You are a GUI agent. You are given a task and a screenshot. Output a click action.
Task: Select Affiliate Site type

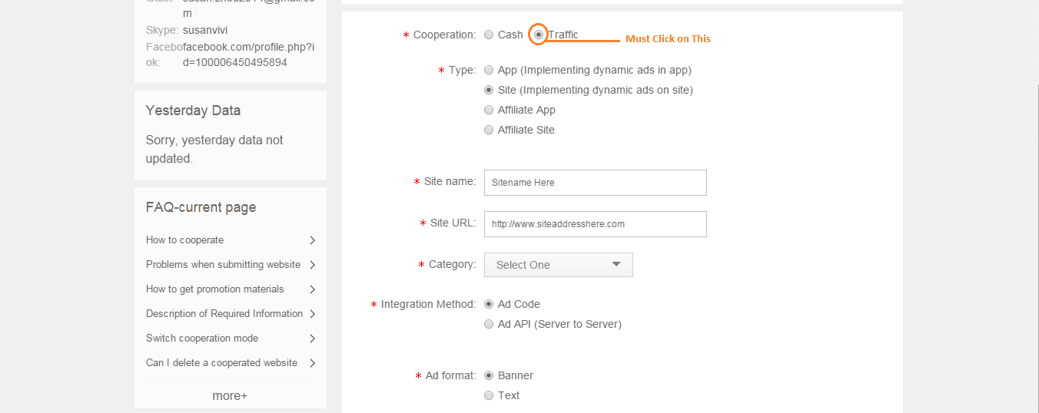(489, 130)
